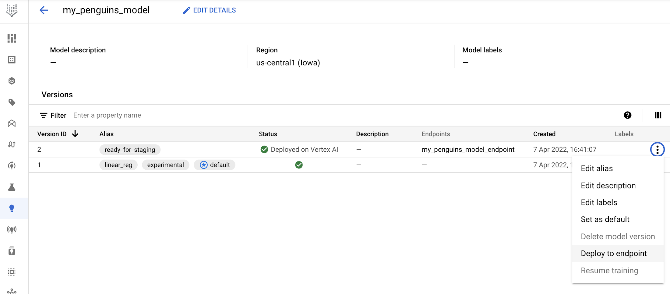Click 'Resume training' menu entry
This screenshot has width=670, height=294.
point(618,271)
